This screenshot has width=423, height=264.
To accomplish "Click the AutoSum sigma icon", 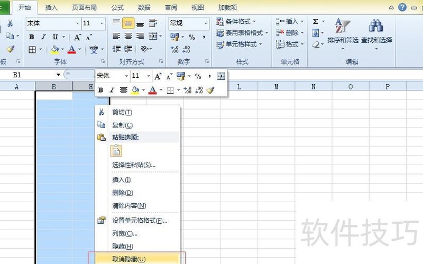I will [x=315, y=21].
